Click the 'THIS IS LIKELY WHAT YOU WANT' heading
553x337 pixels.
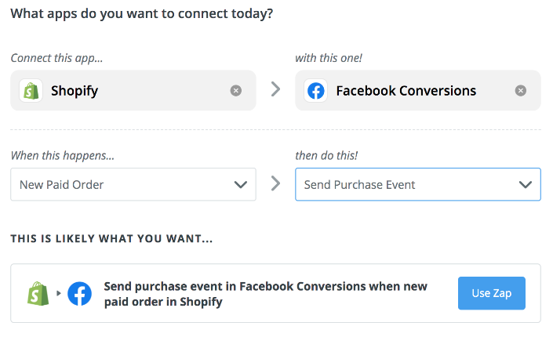112,239
